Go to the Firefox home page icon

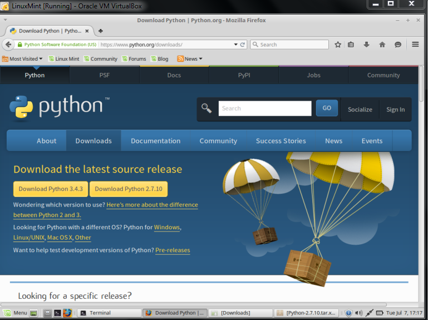pyautogui.click(x=382, y=45)
